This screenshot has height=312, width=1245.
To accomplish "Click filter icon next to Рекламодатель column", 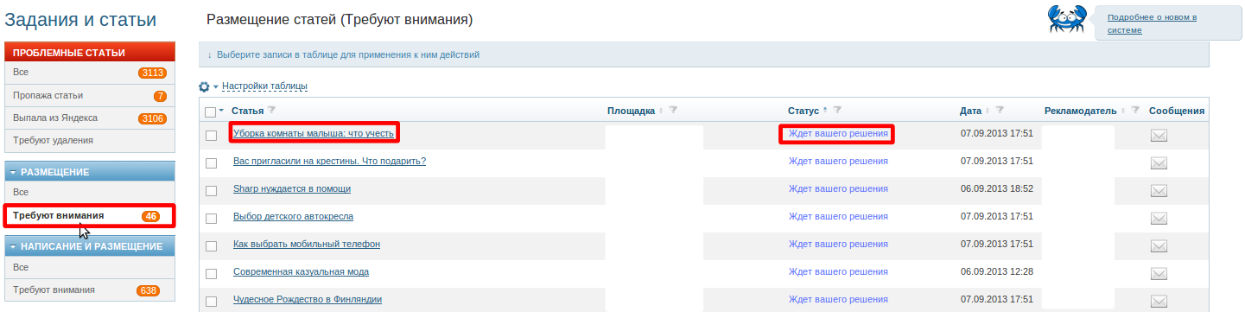I will [1135, 111].
